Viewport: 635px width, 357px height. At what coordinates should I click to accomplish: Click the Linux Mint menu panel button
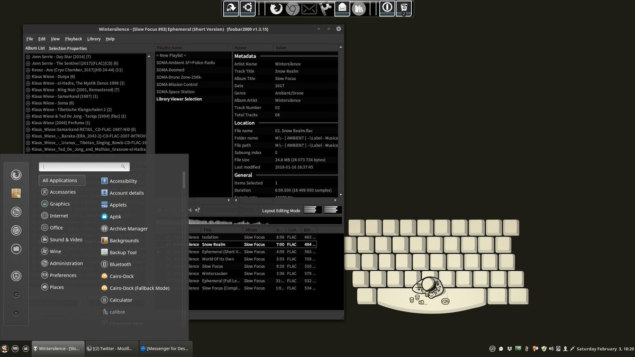pyautogui.click(x=5, y=349)
